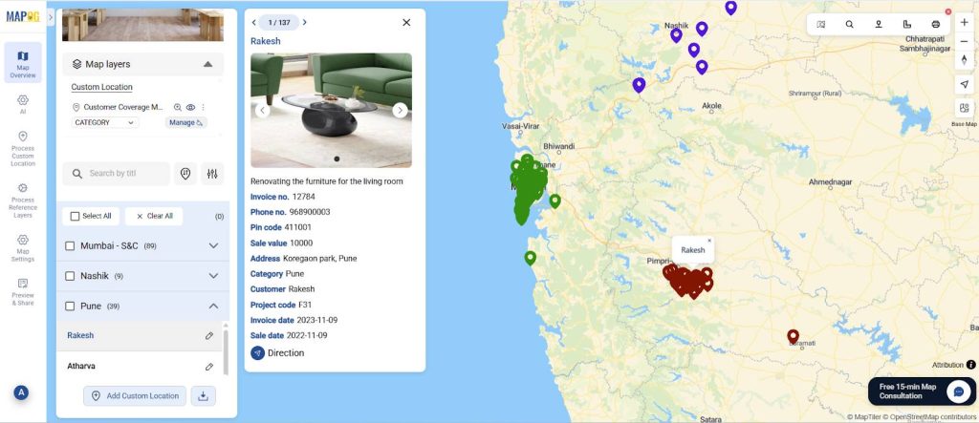Click the user avatar 'A' icon

point(21,392)
